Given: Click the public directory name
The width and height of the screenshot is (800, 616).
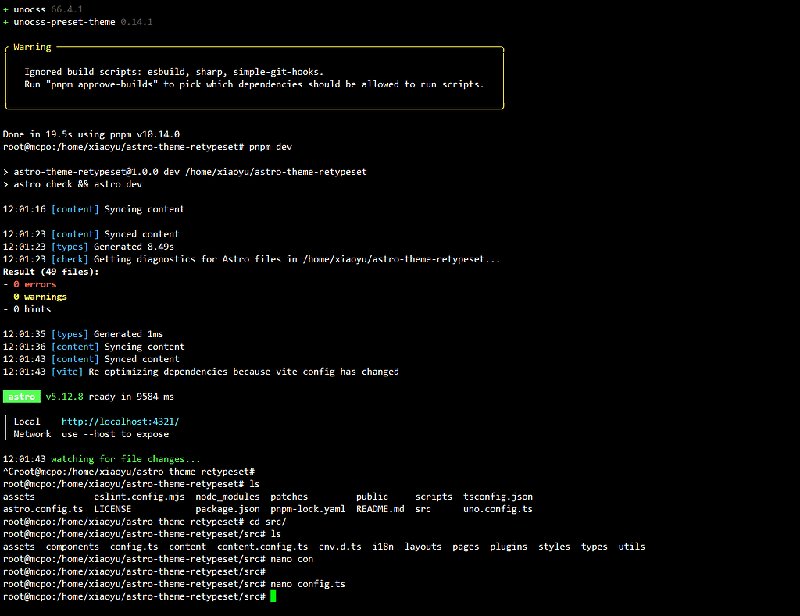Looking at the screenshot, I should click(x=372, y=497).
